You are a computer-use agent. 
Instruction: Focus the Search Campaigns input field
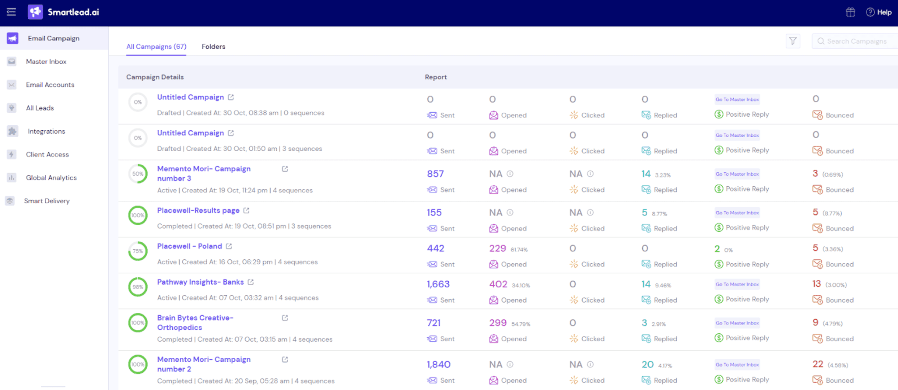click(855, 41)
